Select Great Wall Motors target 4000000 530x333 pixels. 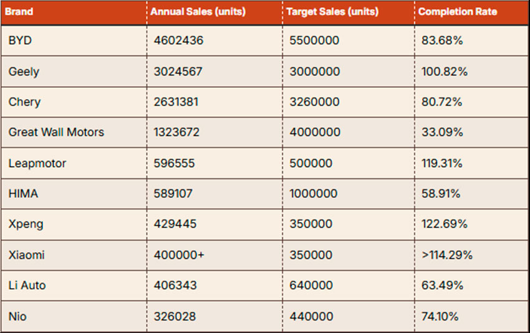(x=315, y=132)
